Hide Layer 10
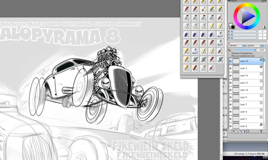The width and height of the screenshot is (268, 160). pyautogui.click(x=230, y=90)
